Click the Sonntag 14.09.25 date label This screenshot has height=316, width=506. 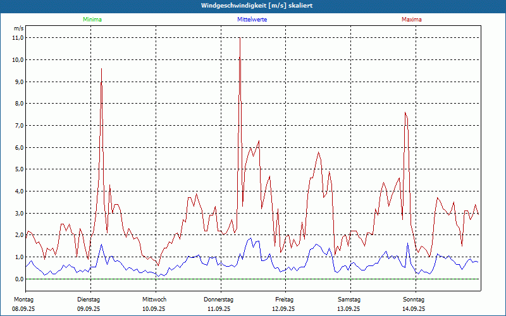[x=414, y=303]
